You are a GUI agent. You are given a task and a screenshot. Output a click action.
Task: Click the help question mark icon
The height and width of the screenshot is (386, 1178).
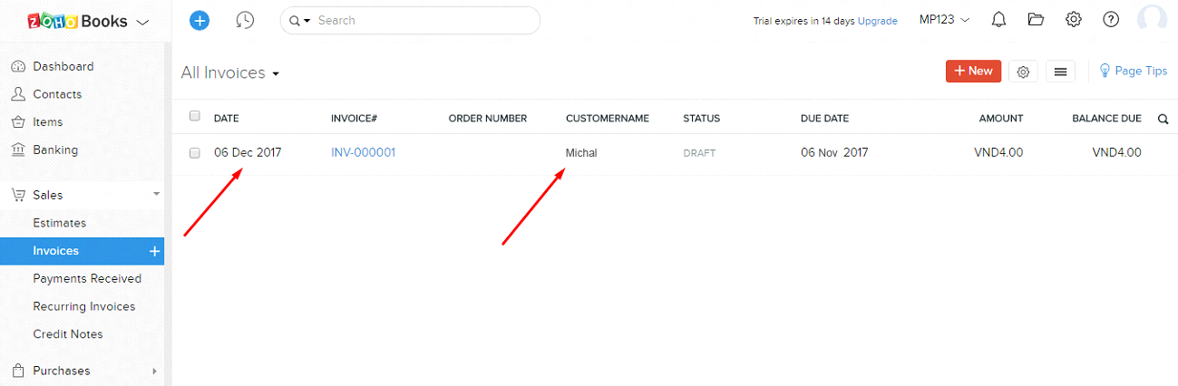click(1111, 19)
